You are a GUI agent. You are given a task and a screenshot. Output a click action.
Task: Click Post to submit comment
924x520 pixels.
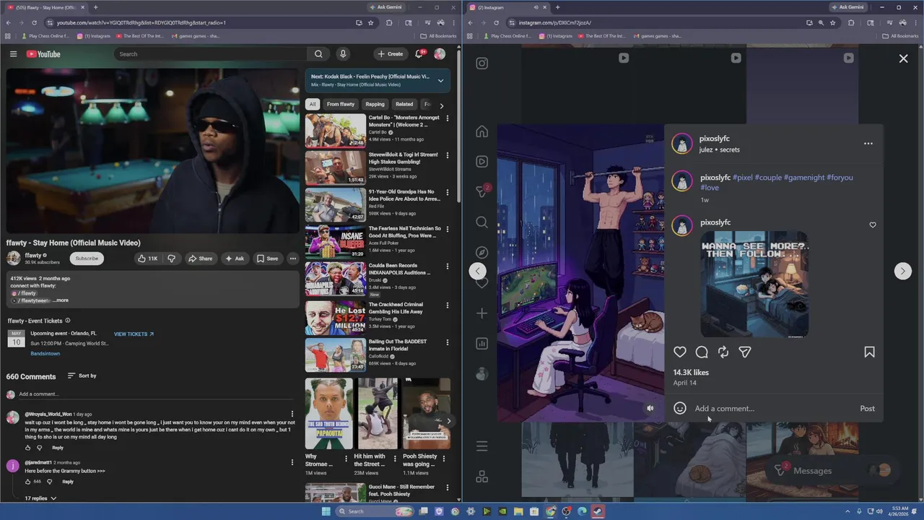pyautogui.click(x=868, y=409)
